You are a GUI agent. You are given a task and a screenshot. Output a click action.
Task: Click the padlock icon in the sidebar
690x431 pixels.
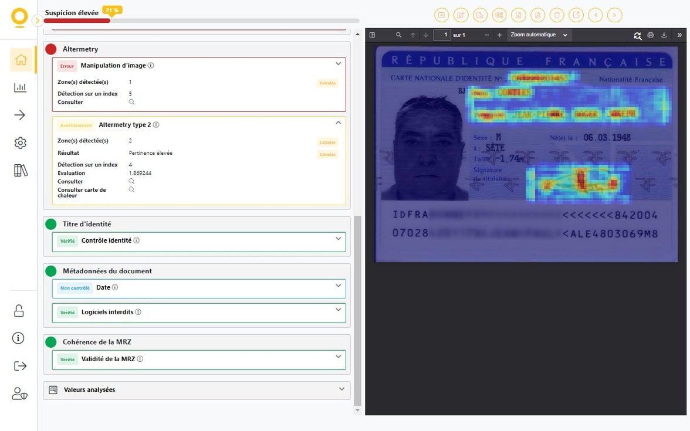pyautogui.click(x=19, y=311)
